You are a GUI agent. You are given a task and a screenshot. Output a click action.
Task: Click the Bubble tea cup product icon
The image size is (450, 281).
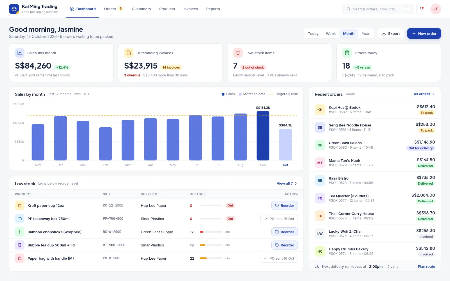click(x=20, y=245)
